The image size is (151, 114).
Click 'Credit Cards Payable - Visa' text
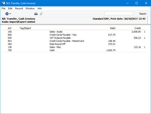(63, 35)
